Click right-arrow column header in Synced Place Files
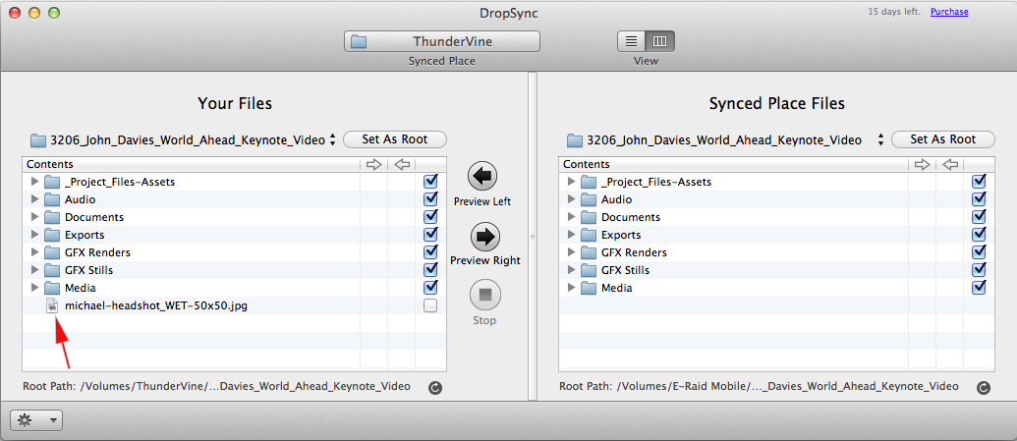1017x441 pixels. click(x=923, y=165)
